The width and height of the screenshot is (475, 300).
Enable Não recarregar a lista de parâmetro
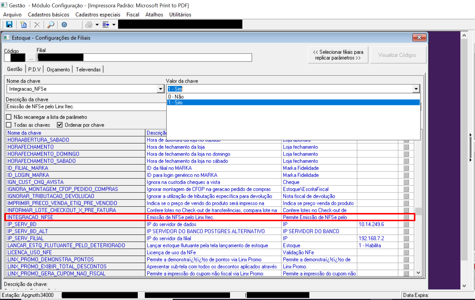[x=9, y=117]
